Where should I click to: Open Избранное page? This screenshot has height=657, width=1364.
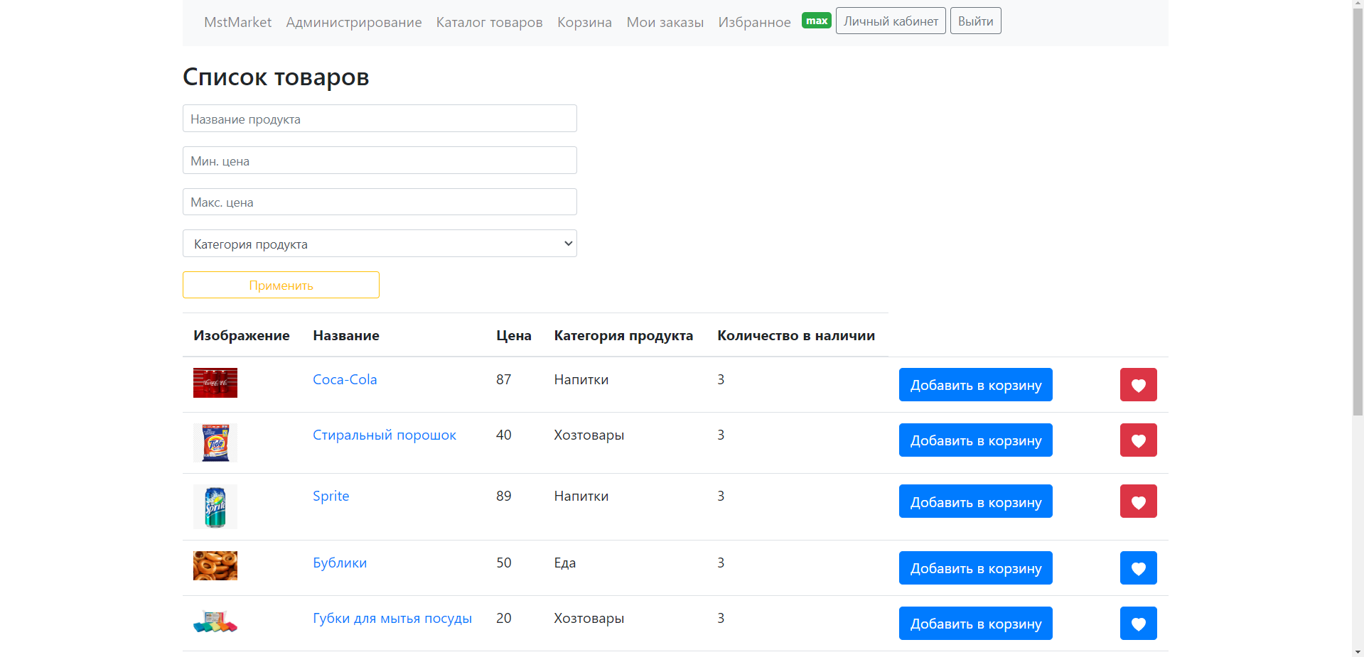(754, 22)
